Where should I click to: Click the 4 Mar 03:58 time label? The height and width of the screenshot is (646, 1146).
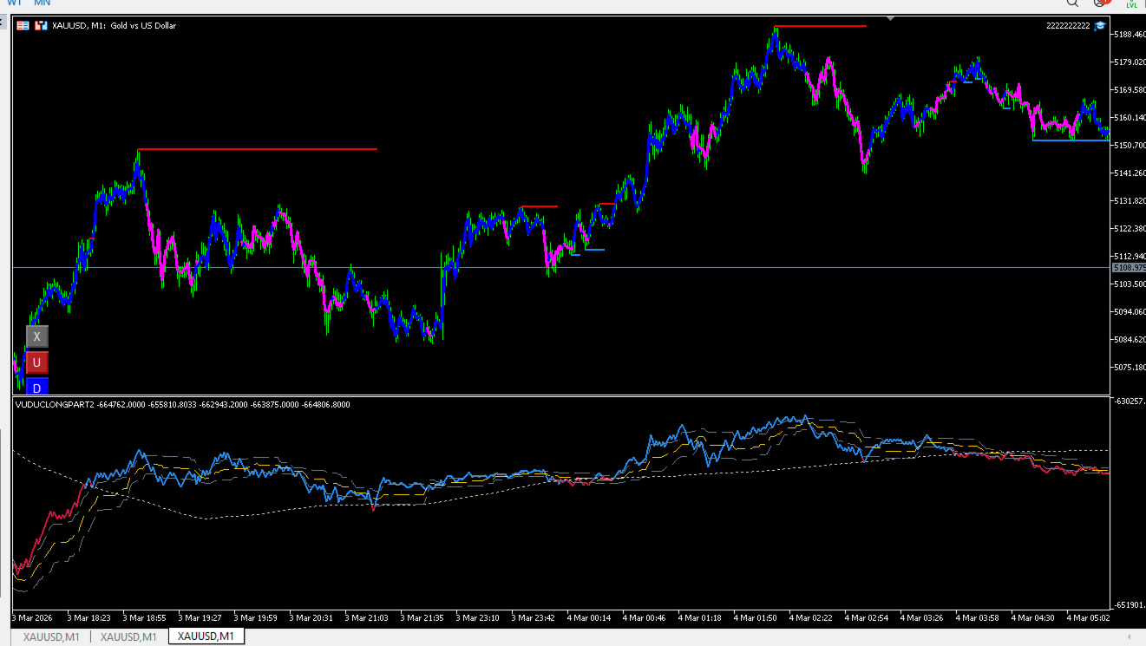(977, 618)
